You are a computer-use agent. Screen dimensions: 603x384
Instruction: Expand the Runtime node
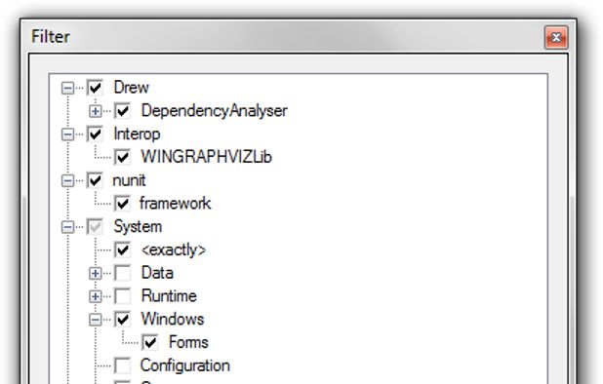[96, 296]
